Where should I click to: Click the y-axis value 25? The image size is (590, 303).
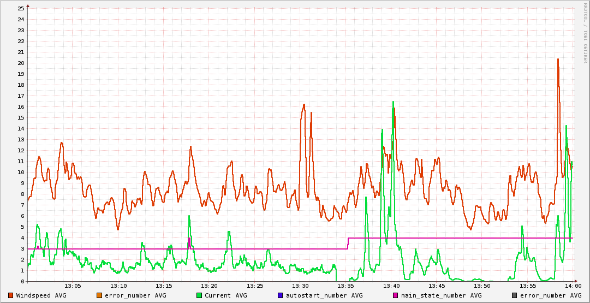click(x=21, y=8)
